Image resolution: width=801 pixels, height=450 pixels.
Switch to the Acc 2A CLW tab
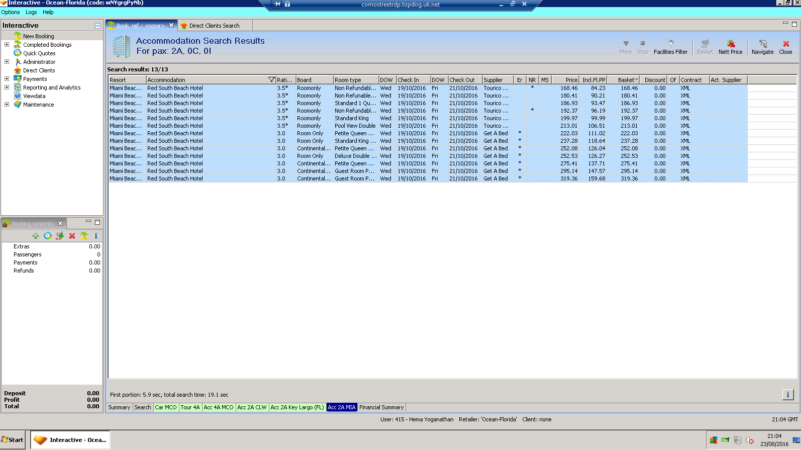pyautogui.click(x=252, y=407)
